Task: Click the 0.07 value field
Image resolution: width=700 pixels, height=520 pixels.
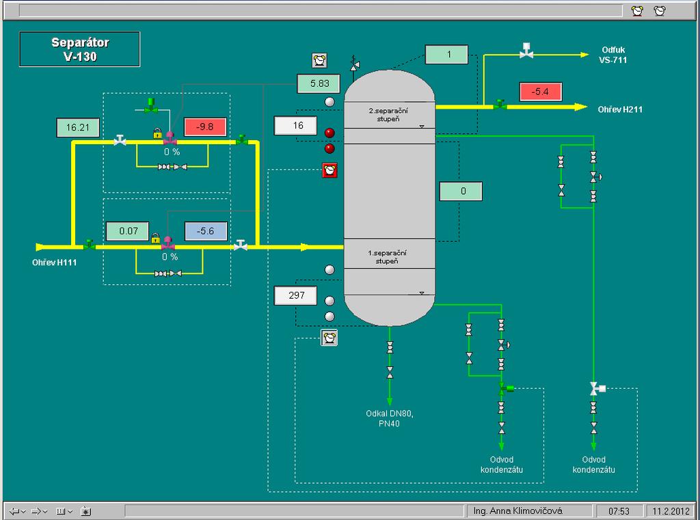Action: click(128, 231)
